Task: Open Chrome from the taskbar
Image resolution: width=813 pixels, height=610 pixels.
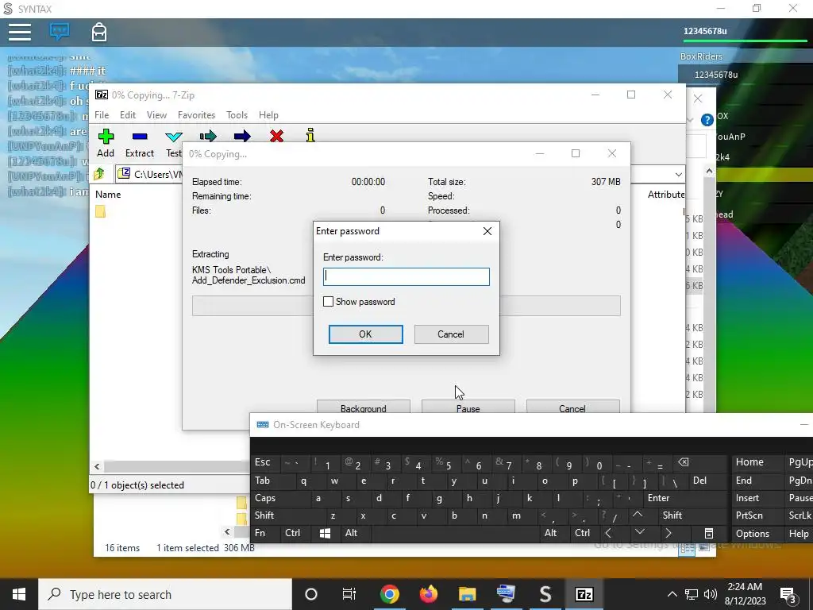Action: (x=389, y=594)
